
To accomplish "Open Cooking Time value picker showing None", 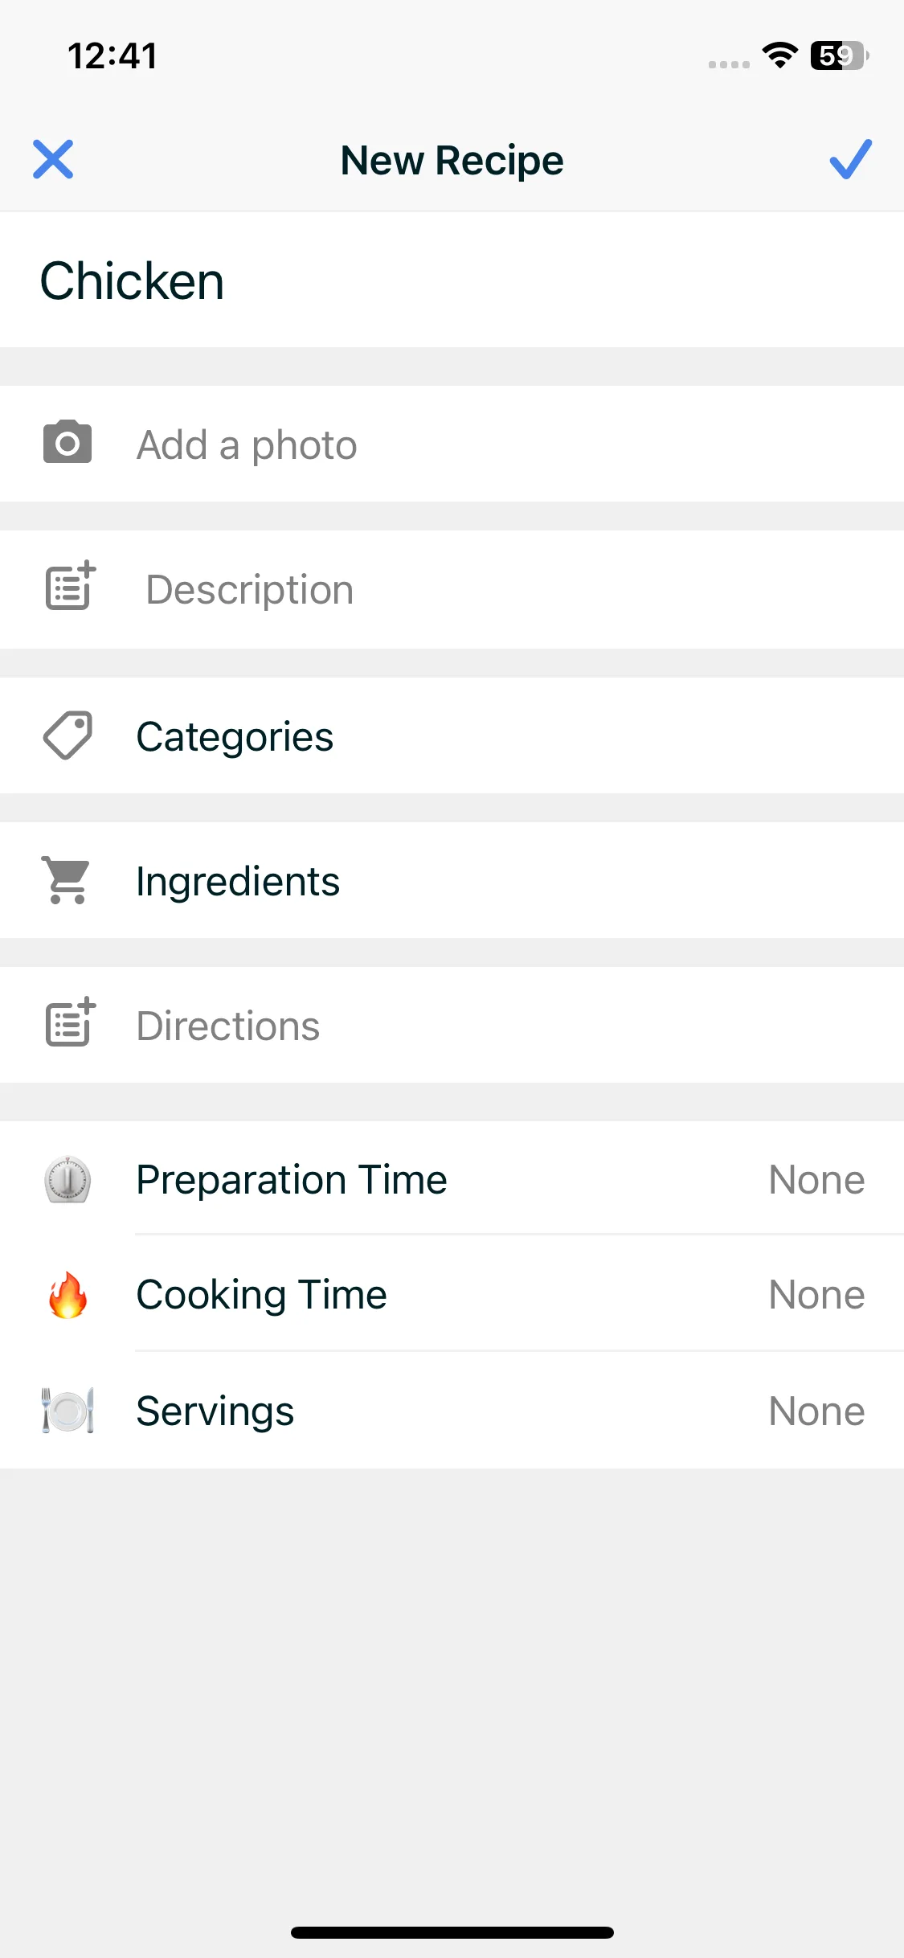I will coord(816,1295).
